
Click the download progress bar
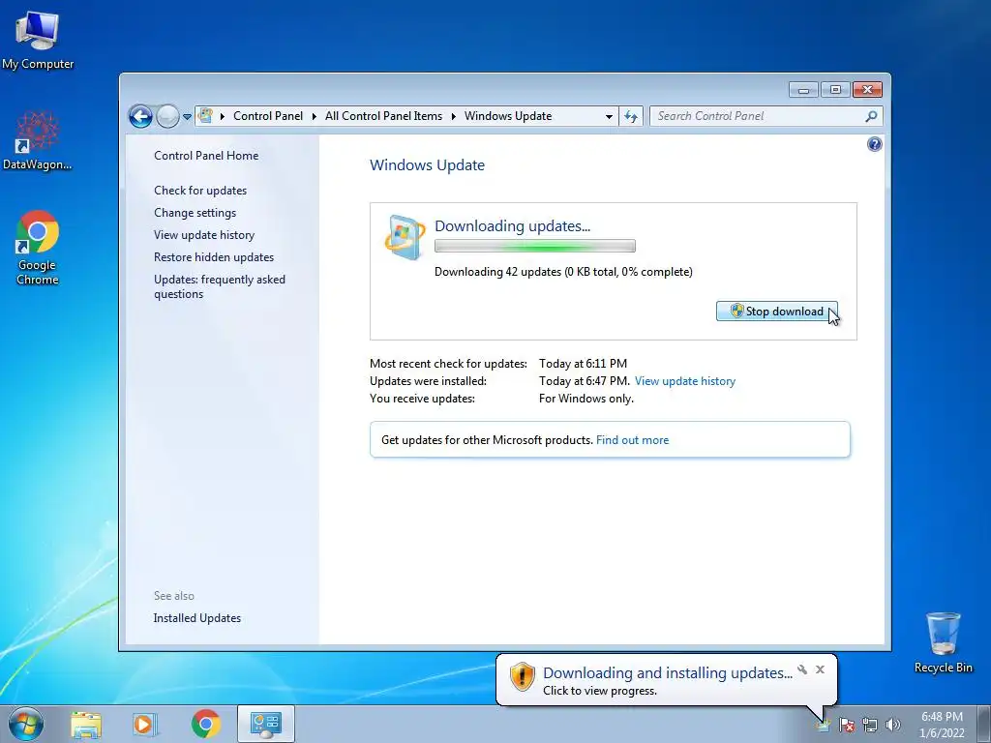[x=534, y=247]
